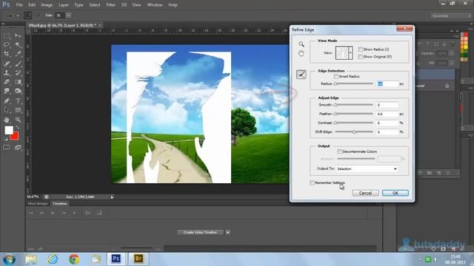Open the Filter menu

click(x=111, y=5)
